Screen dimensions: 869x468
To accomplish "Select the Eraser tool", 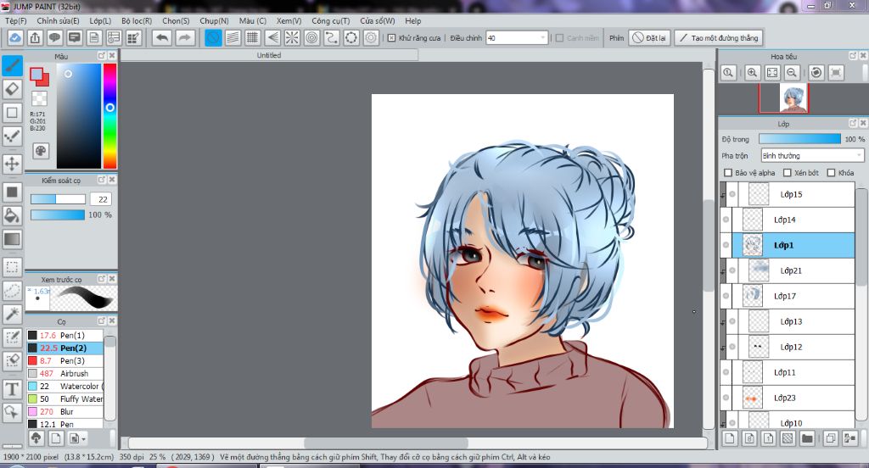I will (x=12, y=89).
